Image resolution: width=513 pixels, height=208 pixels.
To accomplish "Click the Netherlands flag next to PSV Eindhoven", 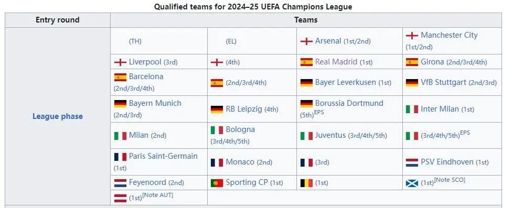I will 412,162.
